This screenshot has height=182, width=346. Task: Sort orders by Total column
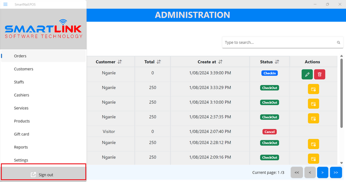point(158,62)
